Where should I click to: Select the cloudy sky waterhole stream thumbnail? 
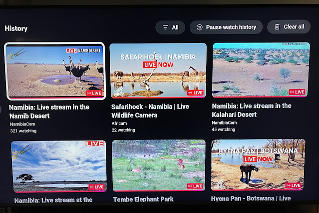coord(59,166)
